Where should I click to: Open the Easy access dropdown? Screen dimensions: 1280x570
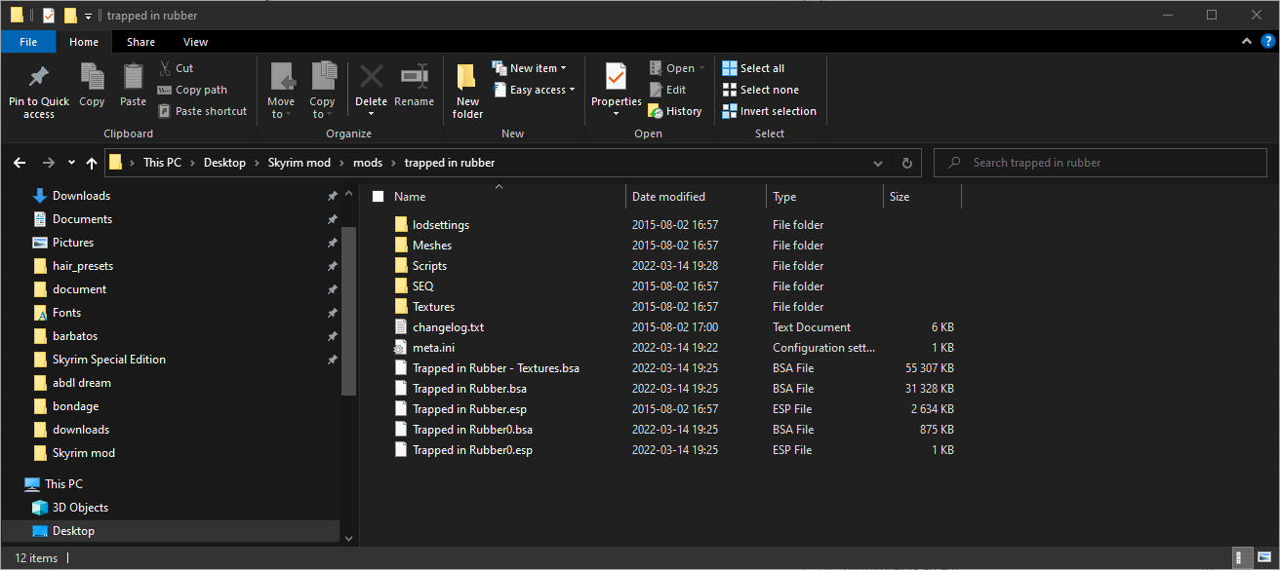pyautogui.click(x=534, y=90)
